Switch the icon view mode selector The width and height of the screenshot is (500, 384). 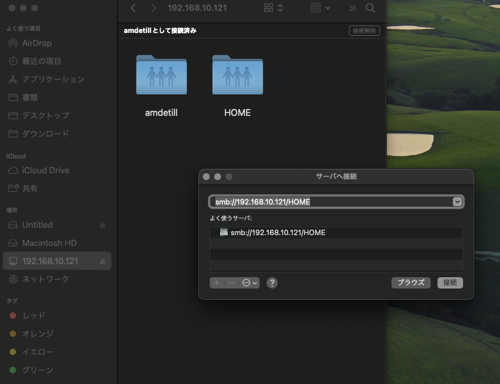coord(274,8)
